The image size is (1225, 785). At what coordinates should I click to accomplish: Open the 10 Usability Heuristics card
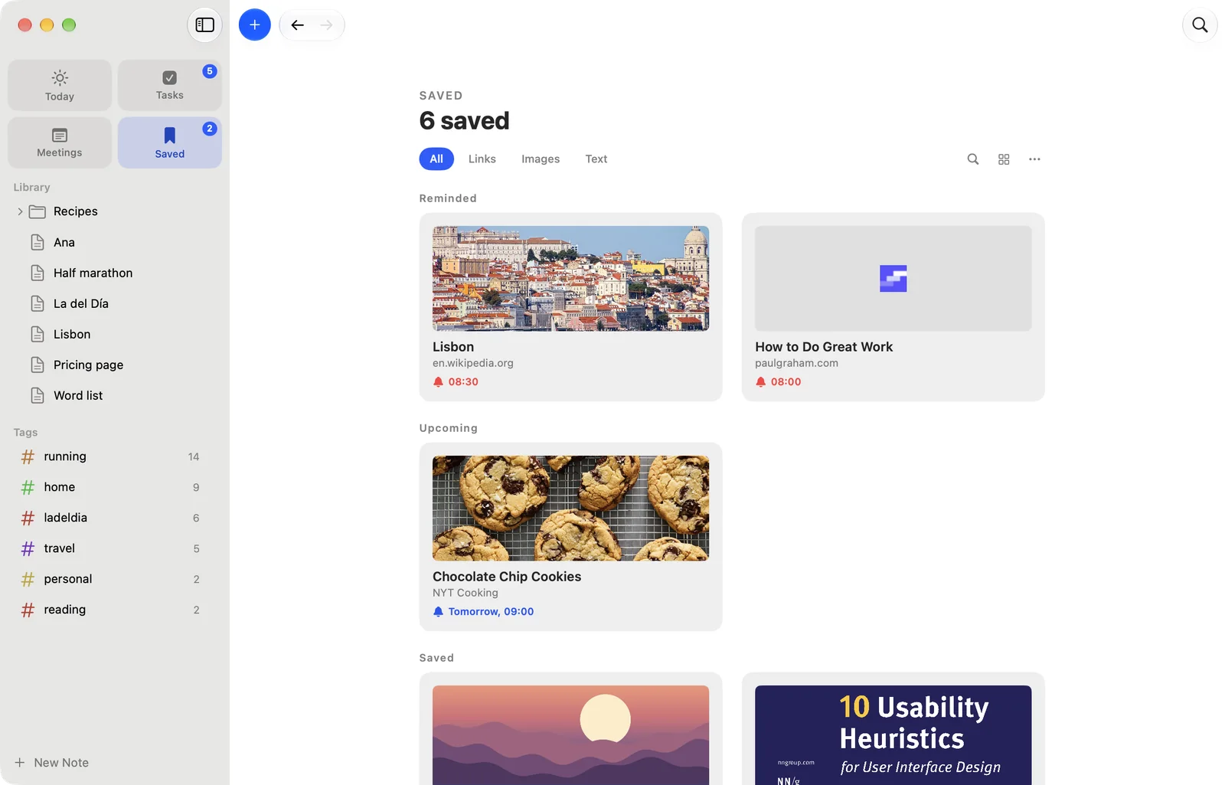click(x=893, y=729)
